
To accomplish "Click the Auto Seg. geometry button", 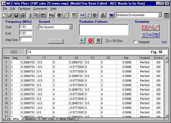I will pos(157,35).
